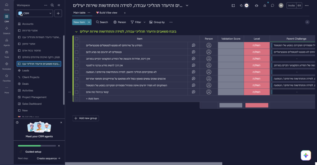
Task: Open board three-dot menu at top right
Action: click(x=307, y=6)
